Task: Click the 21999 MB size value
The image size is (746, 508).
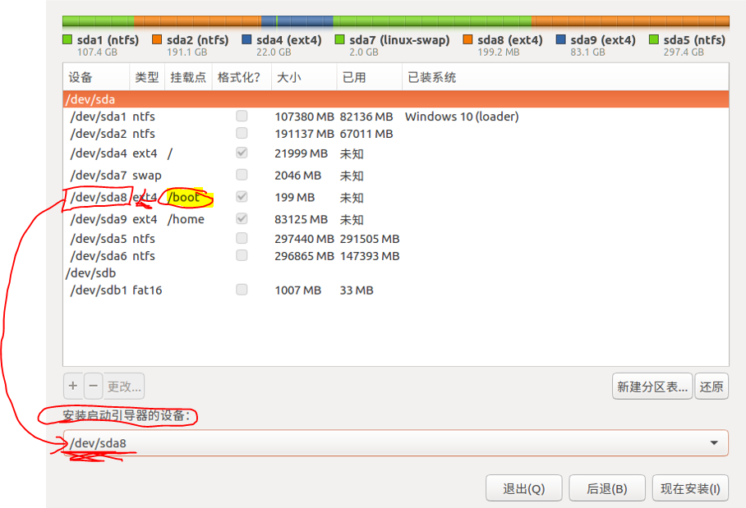Action: (302, 153)
